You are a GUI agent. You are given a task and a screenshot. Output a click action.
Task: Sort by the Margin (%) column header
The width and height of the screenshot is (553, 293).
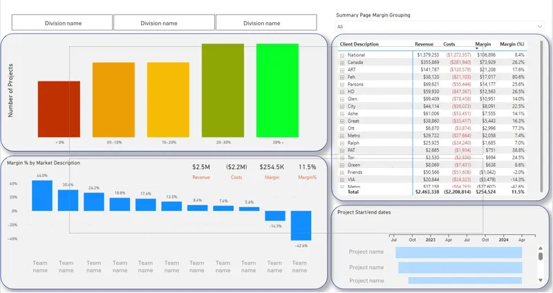tap(512, 44)
